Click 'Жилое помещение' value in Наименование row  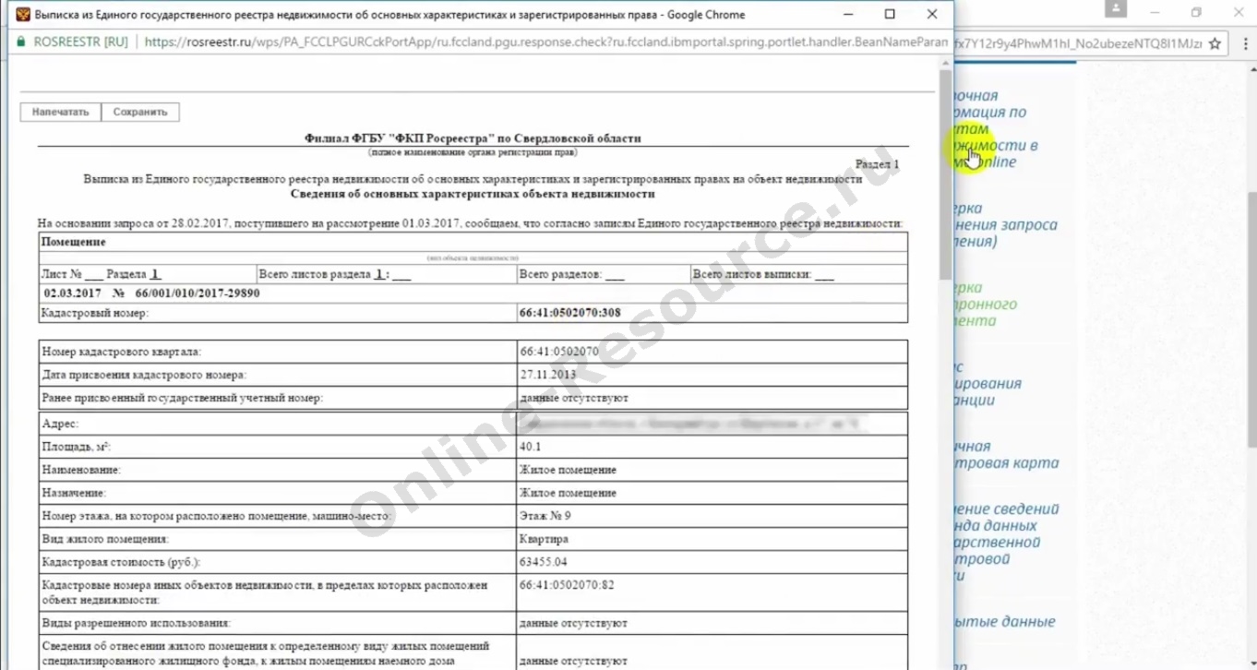pos(568,470)
